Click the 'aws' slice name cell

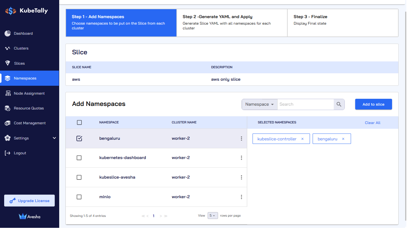76,80
